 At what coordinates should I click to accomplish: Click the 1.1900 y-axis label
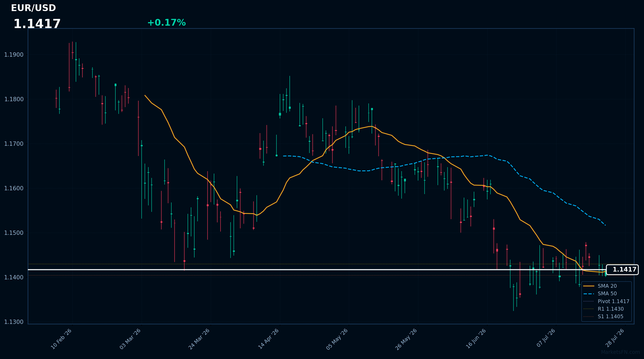14,55
